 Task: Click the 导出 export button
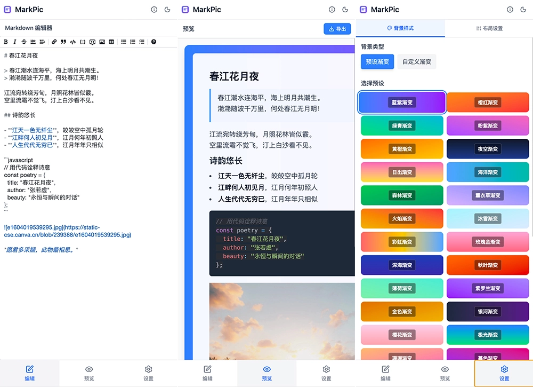[337, 29]
